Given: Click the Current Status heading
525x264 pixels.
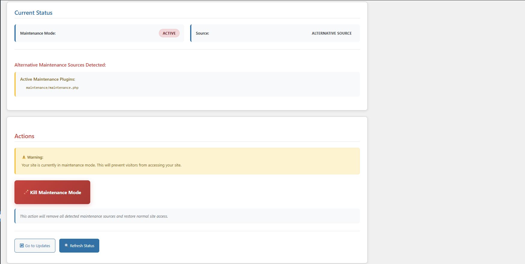Looking at the screenshot, I should [33, 13].
